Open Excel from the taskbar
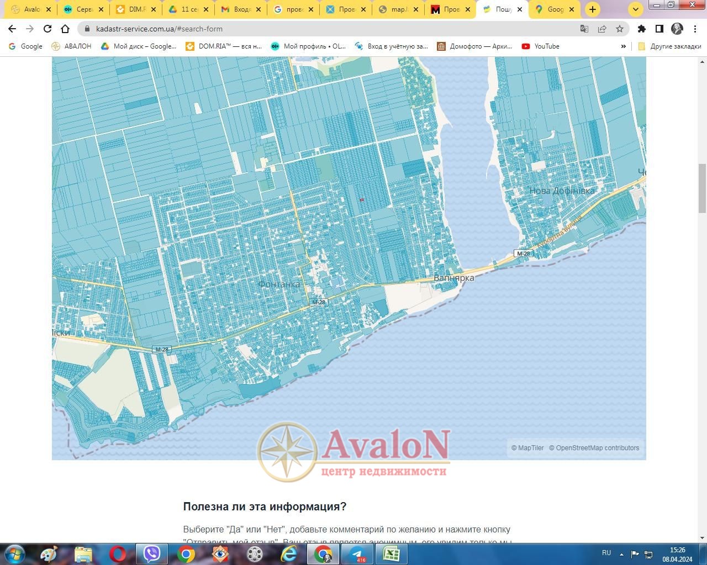707x565 pixels. (391, 553)
